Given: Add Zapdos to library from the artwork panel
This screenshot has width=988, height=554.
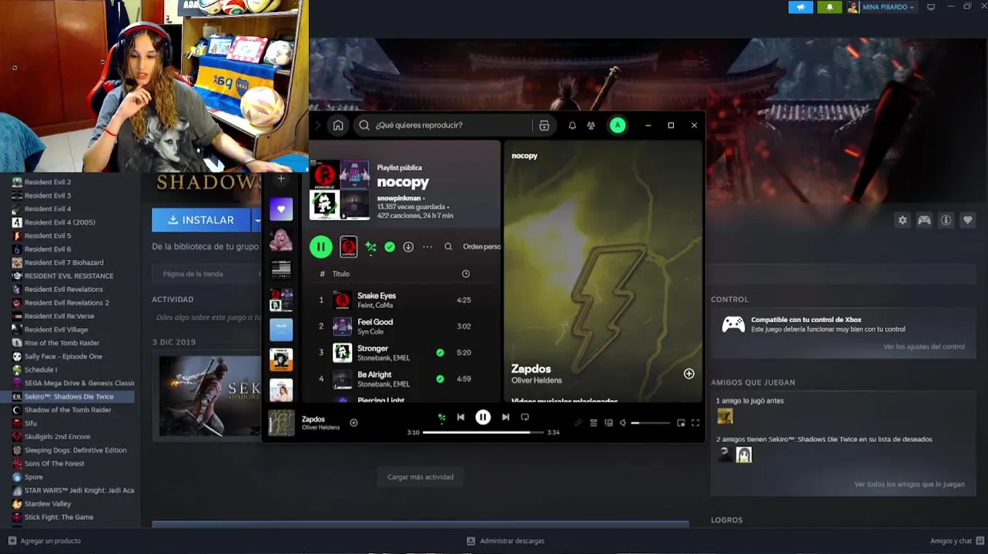Looking at the screenshot, I should click(x=689, y=374).
